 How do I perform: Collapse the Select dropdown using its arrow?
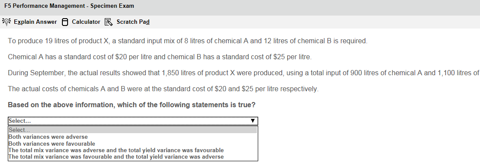point(253,121)
